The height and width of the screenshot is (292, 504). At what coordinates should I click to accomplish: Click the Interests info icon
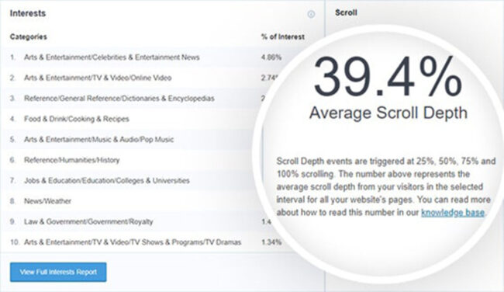point(311,14)
